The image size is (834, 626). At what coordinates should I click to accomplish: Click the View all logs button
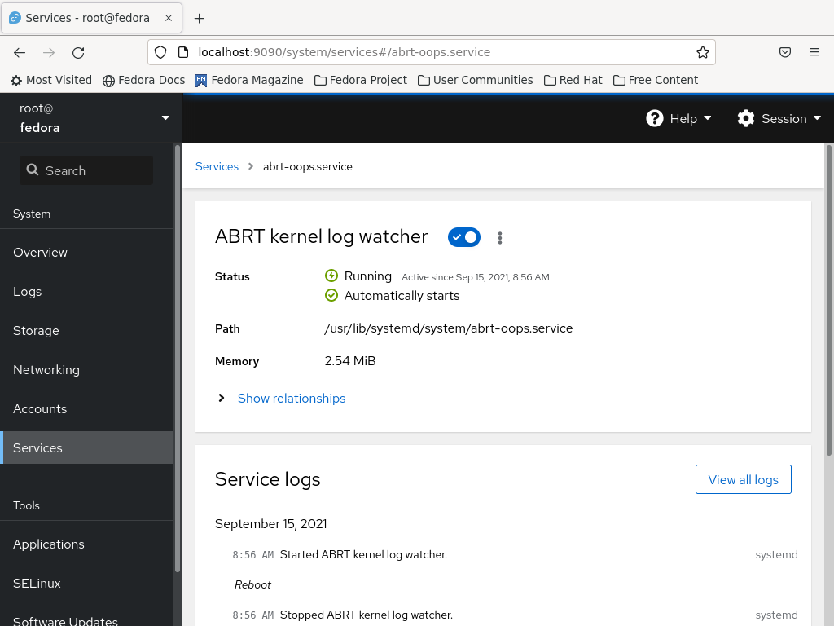(x=743, y=479)
